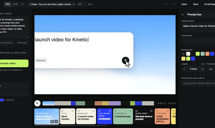This screenshot has height=128, width=215.
Task: Click the '0:01.6 / 0:23.4' timecode
Action: coord(167,103)
